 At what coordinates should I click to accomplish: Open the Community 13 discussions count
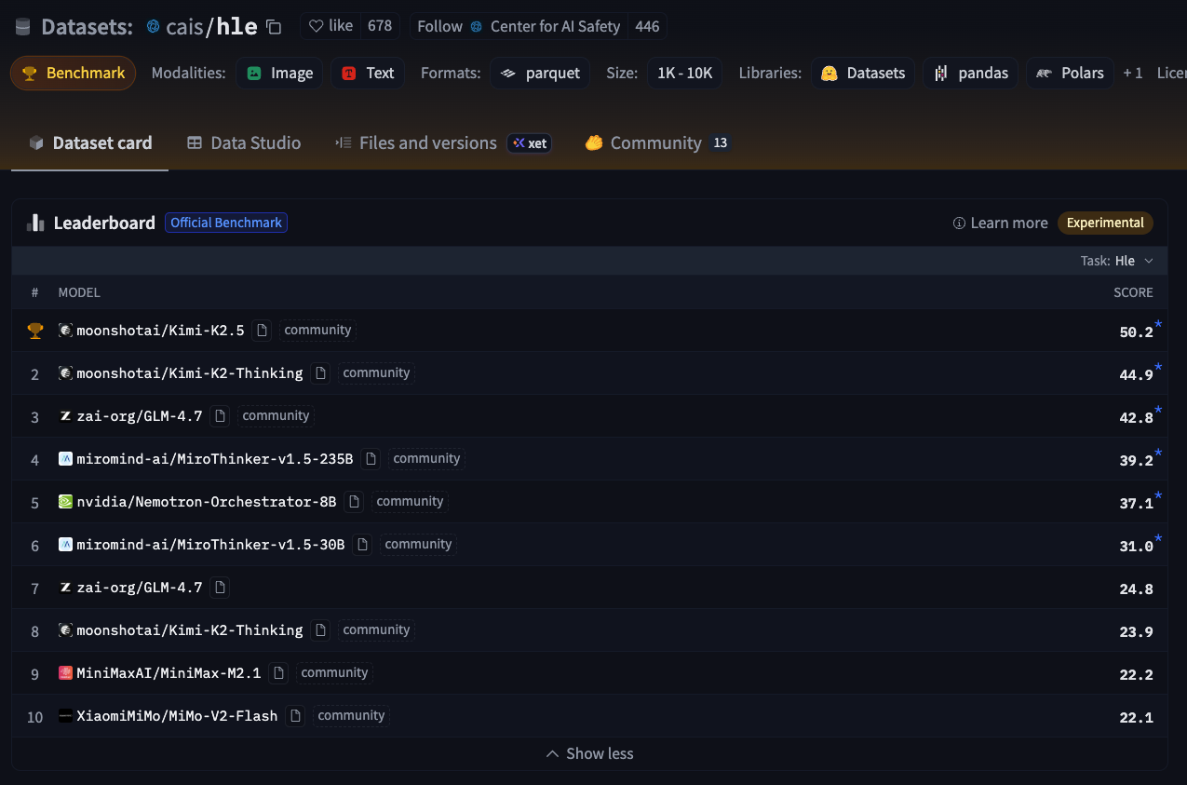tap(719, 143)
